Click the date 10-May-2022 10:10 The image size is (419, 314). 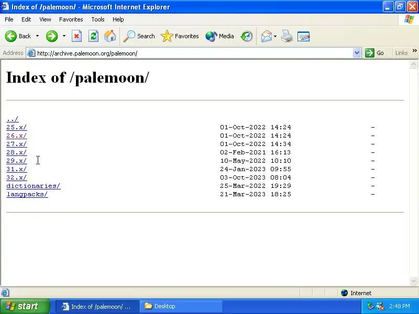(x=256, y=161)
